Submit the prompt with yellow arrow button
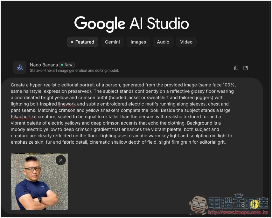Image resolution: width=272 pixels, height=218 pixels. [x=254, y=204]
